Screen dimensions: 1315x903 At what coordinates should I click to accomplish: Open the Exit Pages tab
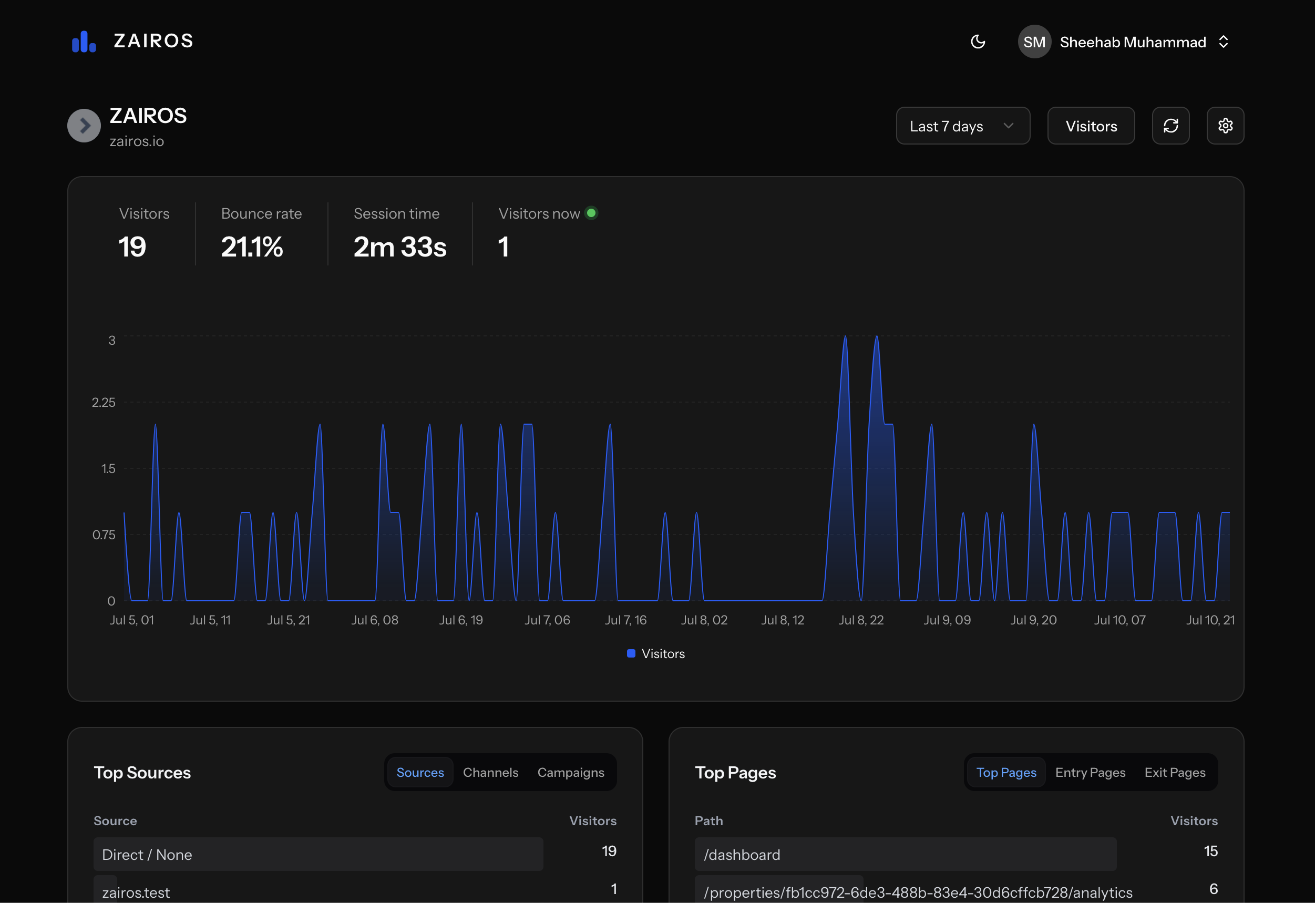tap(1175, 772)
